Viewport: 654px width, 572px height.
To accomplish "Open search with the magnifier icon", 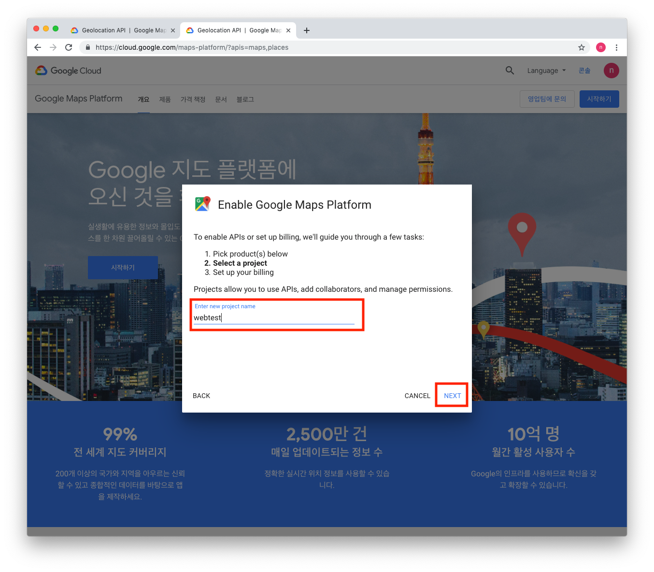I will [510, 71].
